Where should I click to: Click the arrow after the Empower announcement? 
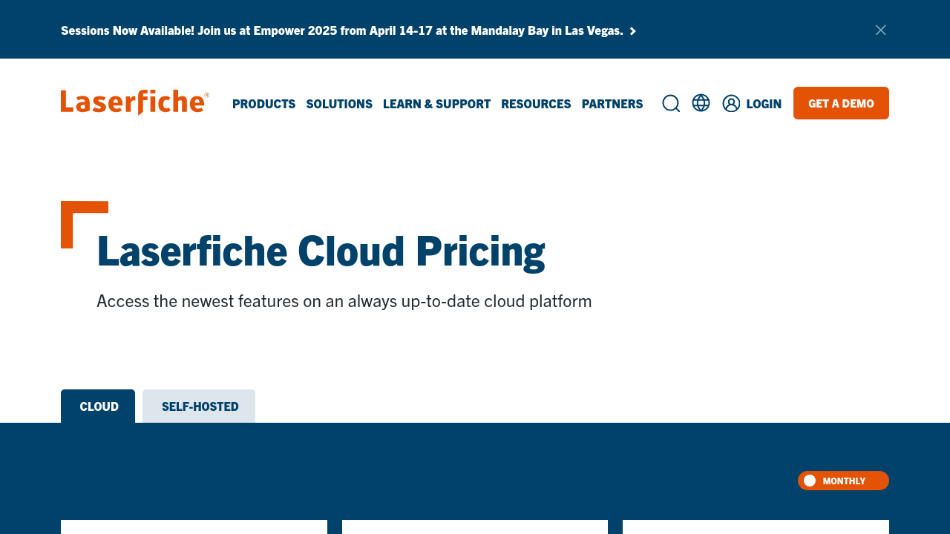633,31
